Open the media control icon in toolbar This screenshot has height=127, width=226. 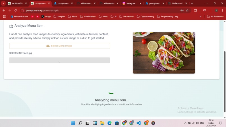click(204, 10)
